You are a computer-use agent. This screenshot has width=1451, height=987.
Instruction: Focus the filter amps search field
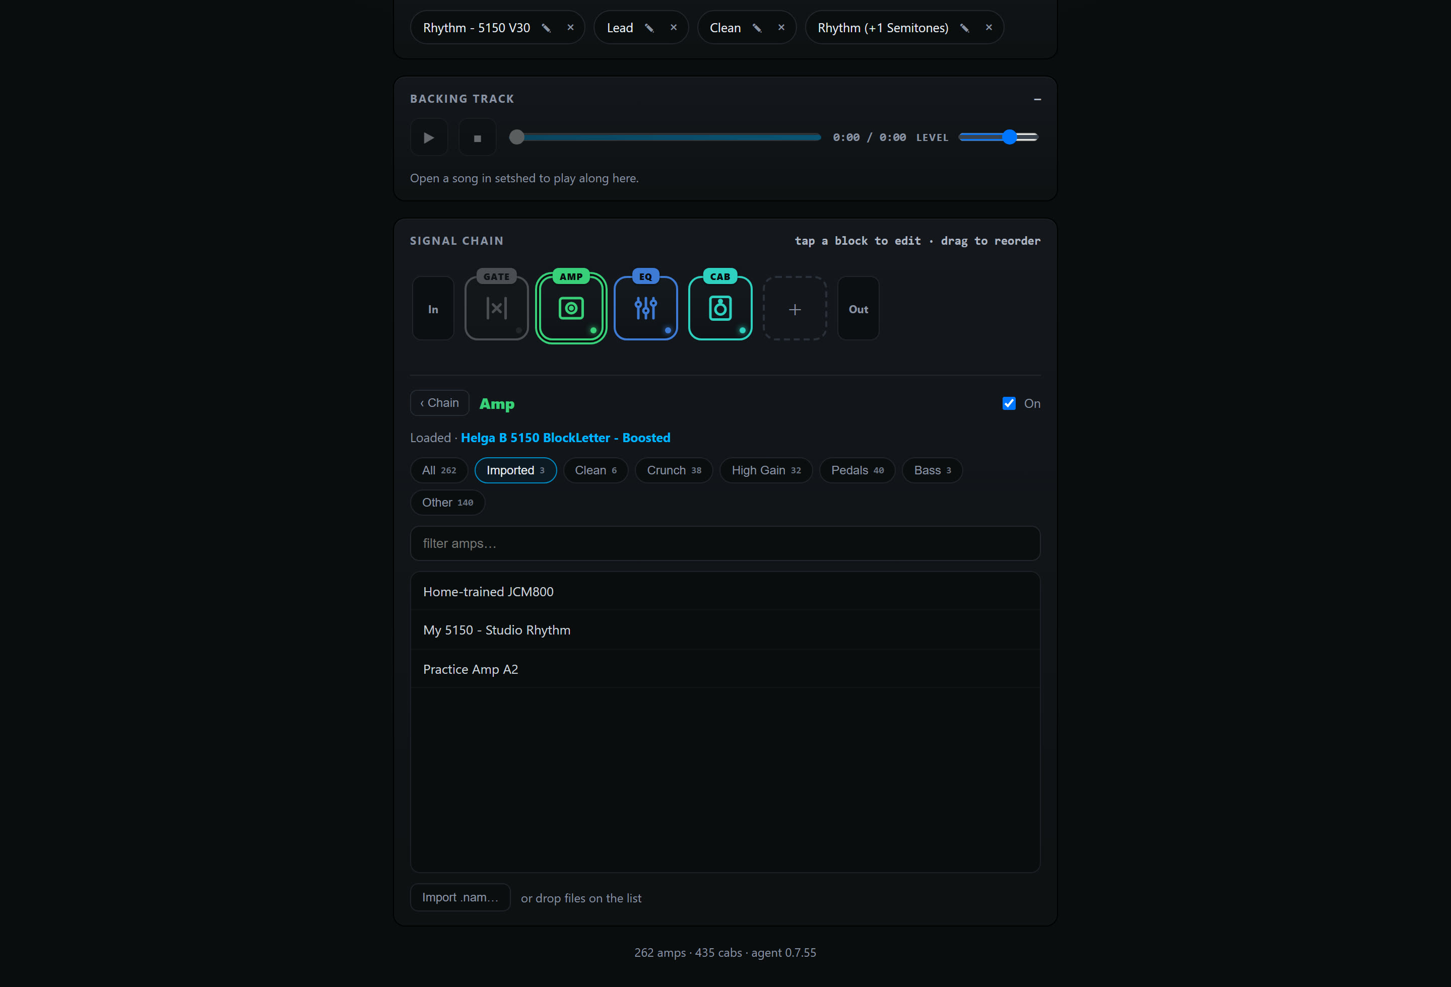click(725, 543)
